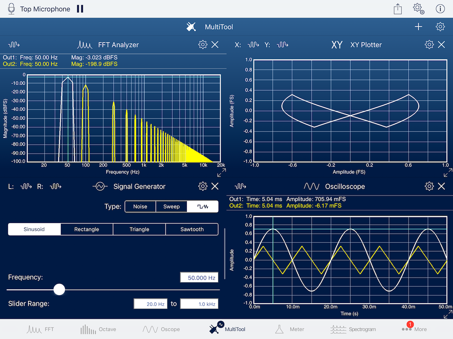
Task: Pause the Top Microphone input
Action: 79,8
